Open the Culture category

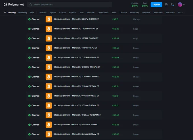[123, 12]
